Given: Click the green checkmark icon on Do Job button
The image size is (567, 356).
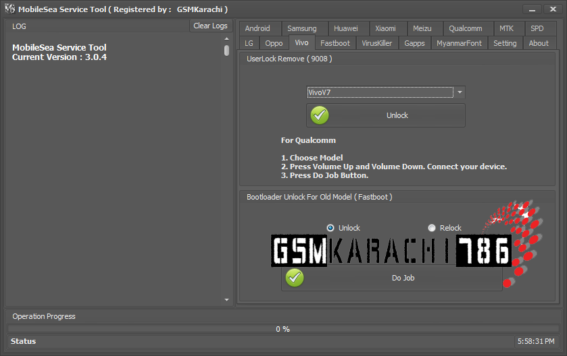Looking at the screenshot, I should (295, 278).
